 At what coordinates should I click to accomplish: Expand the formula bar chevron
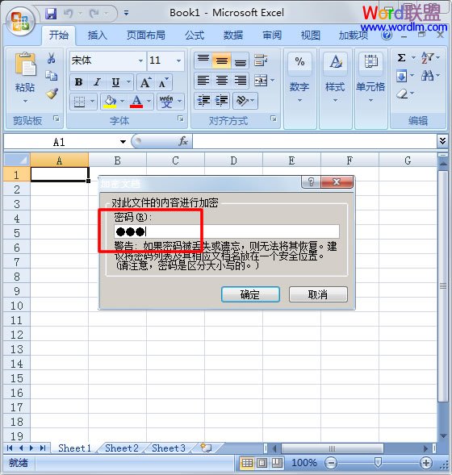tap(442, 141)
